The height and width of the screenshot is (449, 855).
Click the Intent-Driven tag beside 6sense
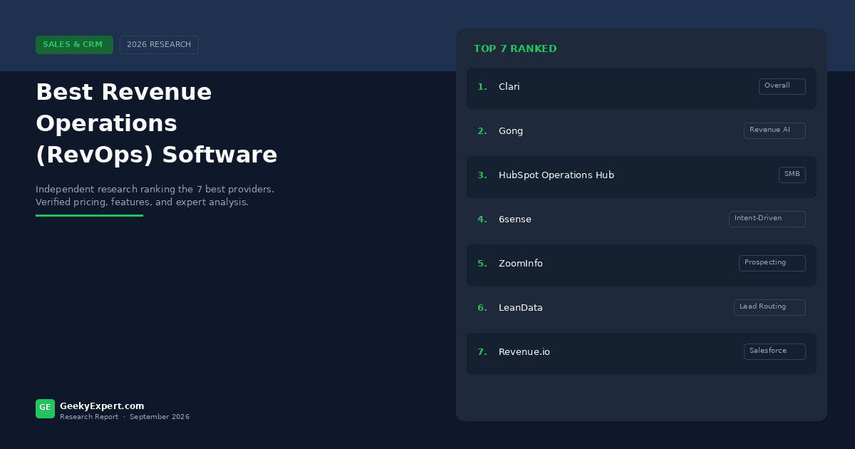[x=767, y=219]
